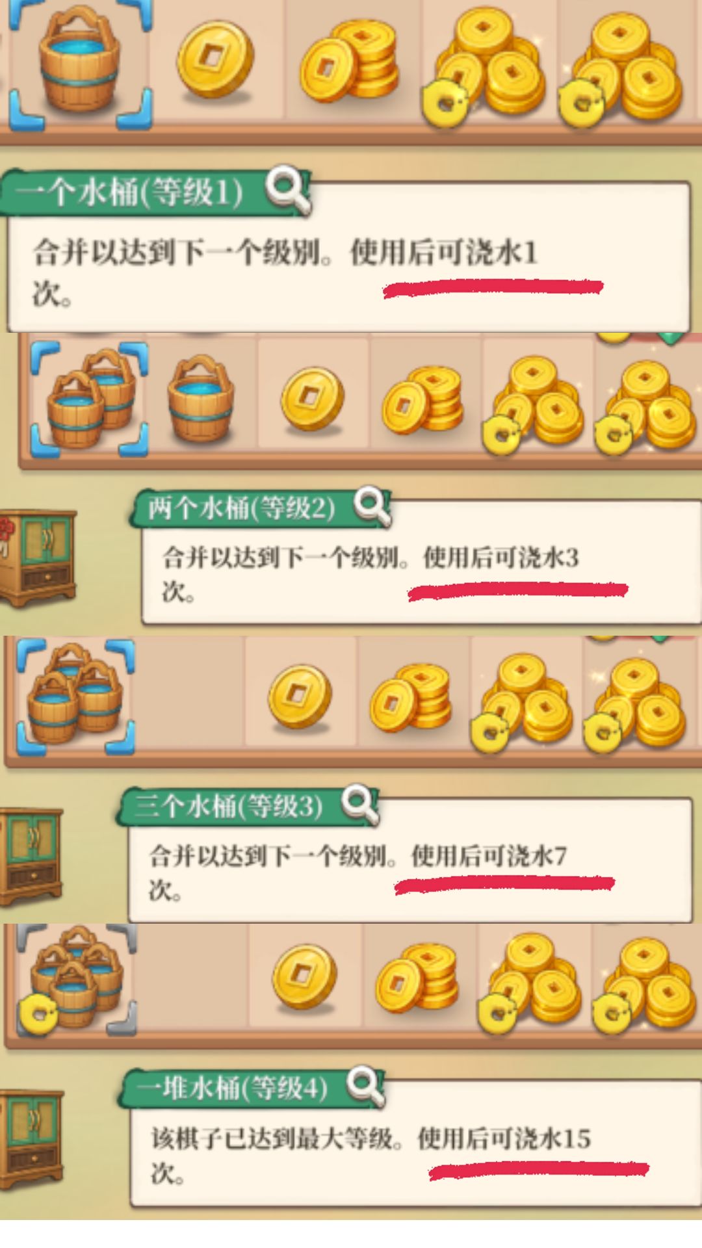Select the selected two-buckets level 2 item
This screenshot has height=1248, width=702.
[x=90, y=398]
